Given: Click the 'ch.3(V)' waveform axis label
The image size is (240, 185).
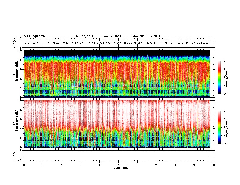Looking at the screenshot, I should coord(15,155).
